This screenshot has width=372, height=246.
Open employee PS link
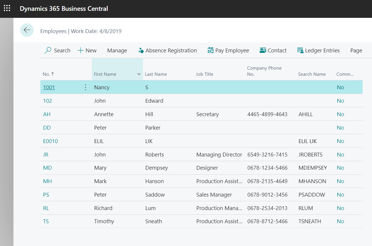coord(46,195)
